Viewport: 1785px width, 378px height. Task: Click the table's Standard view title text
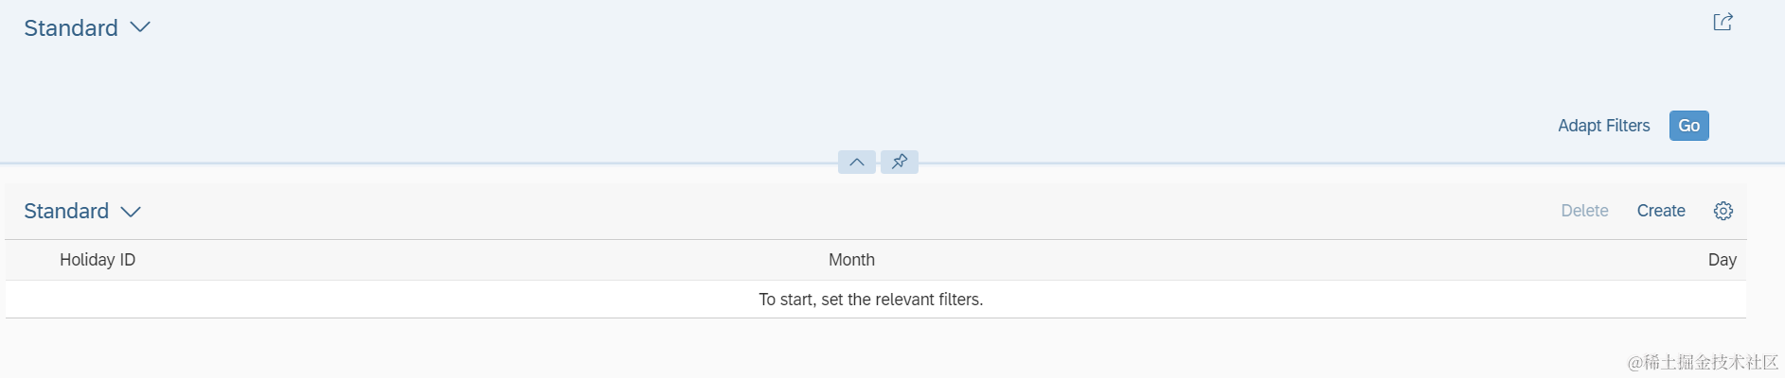[65, 211]
